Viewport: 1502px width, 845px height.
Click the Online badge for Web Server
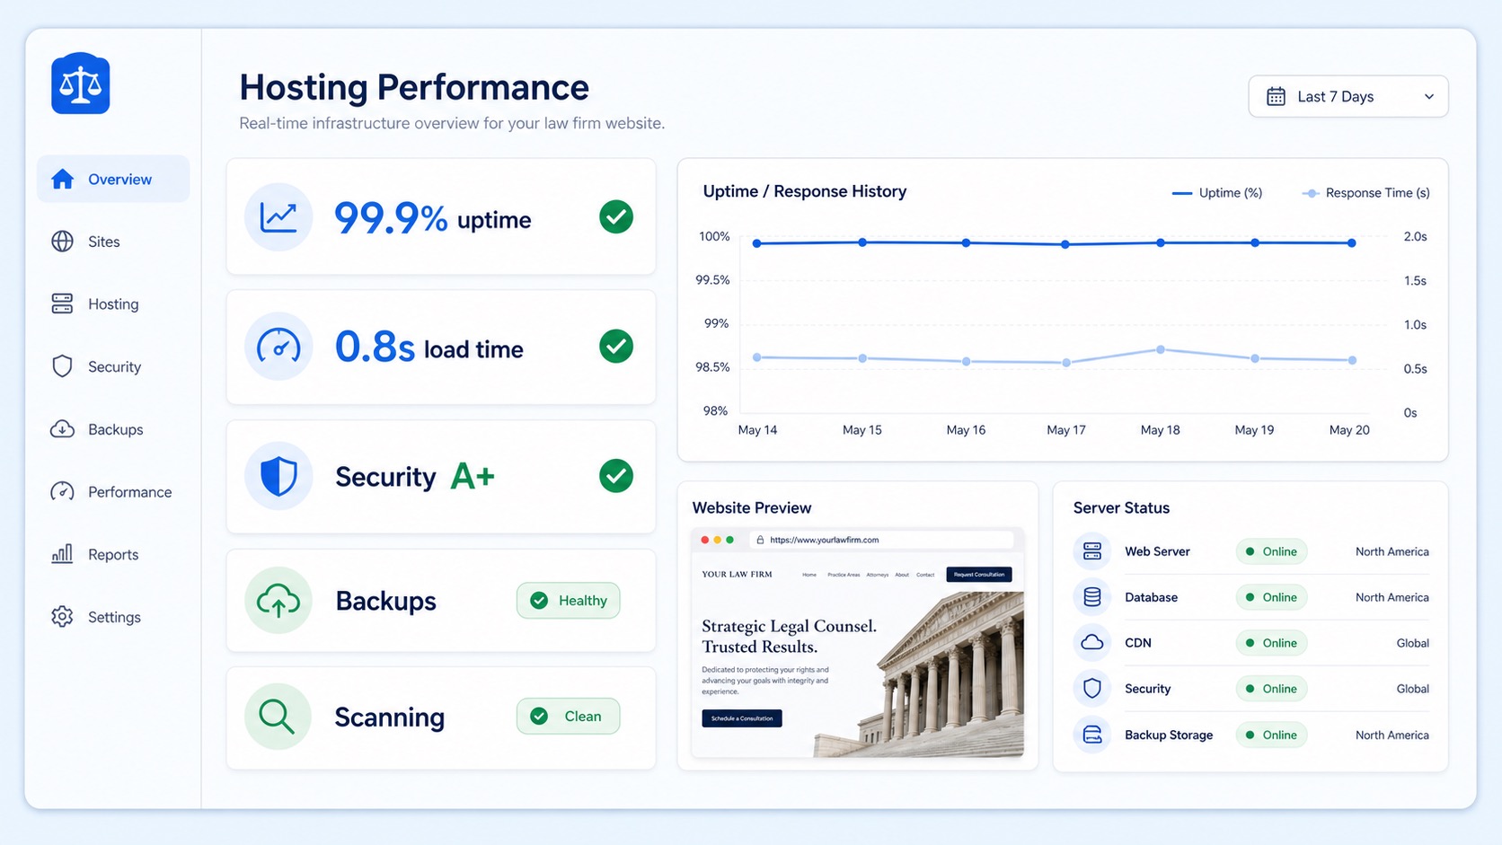tap(1271, 551)
